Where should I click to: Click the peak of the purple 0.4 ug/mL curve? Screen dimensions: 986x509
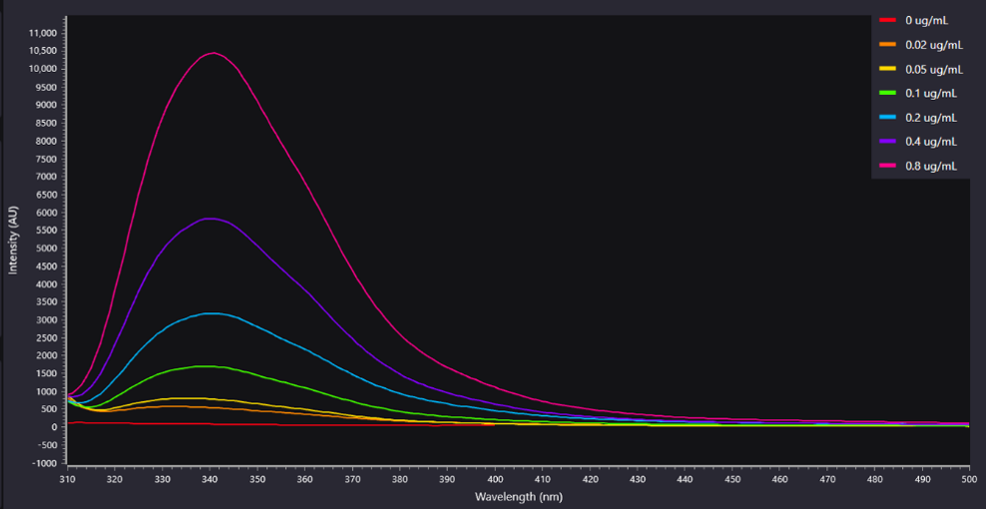212,219
